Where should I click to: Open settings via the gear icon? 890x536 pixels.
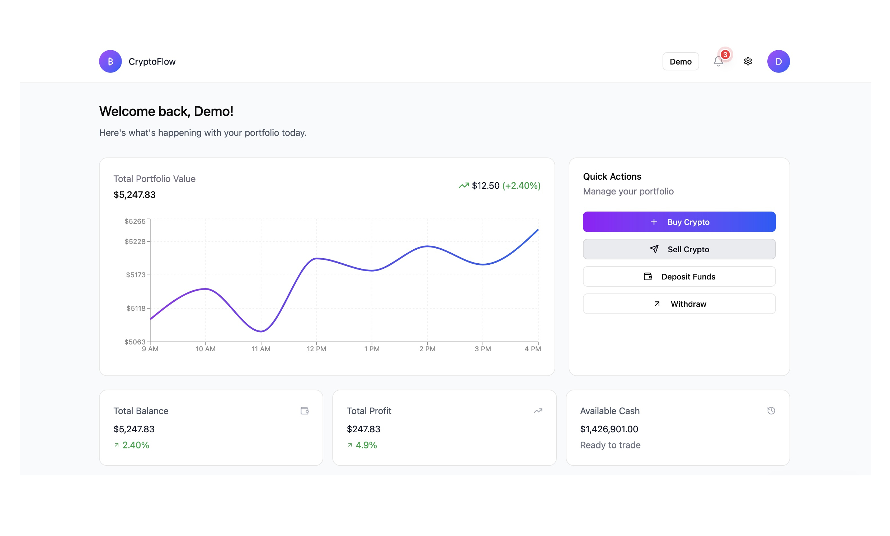point(748,61)
